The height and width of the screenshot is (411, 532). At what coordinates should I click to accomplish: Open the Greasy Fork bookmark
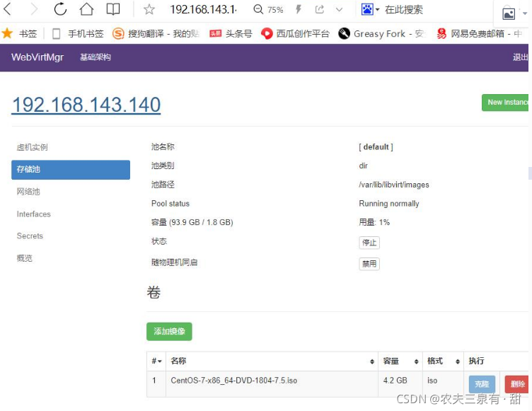click(x=382, y=33)
